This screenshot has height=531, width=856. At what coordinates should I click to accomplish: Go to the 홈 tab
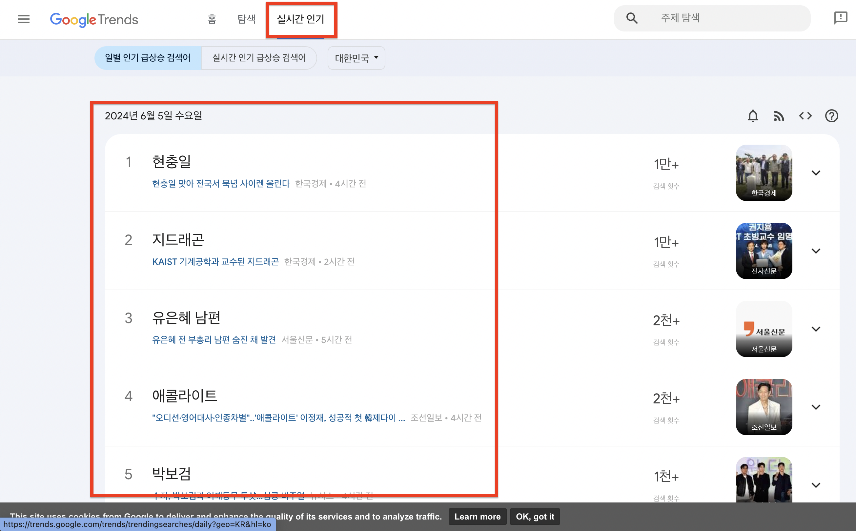[212, 19]
